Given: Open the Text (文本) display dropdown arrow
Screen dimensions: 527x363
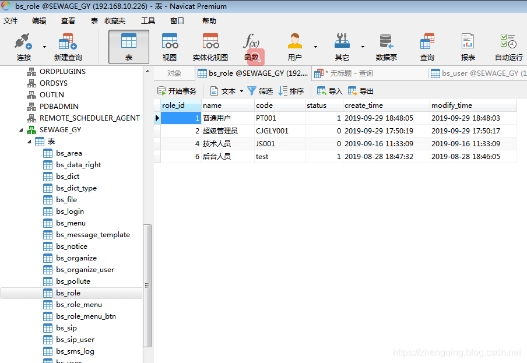Looking at the screenshot, I should (x=241, y=91).
